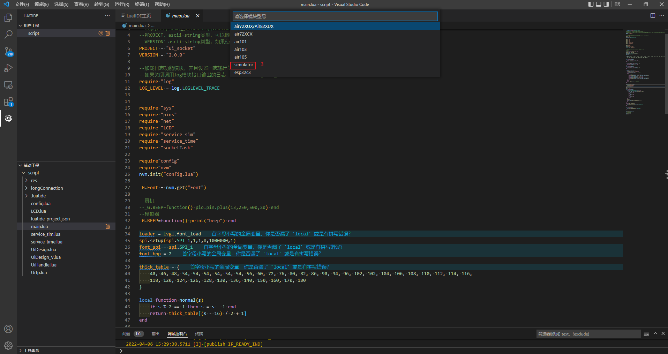Screen dimensions: 668x354
Task: Open the 查看(V) menu
Action: 81,4
